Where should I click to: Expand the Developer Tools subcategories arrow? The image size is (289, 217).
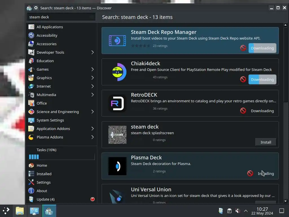[x=93, y=52]
